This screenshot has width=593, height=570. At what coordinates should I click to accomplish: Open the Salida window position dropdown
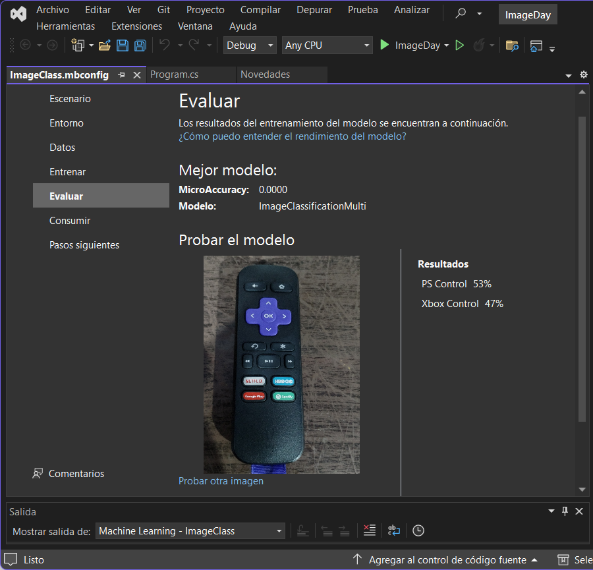551,511
